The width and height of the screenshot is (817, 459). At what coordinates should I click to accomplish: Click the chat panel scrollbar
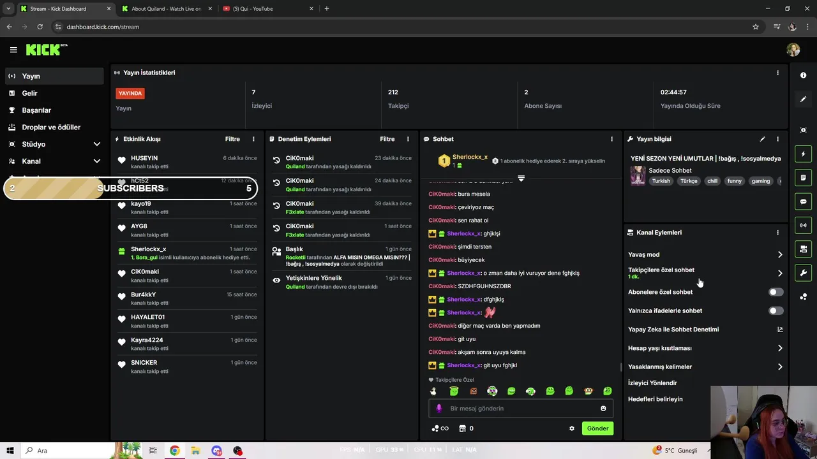(x=620, y=367)
